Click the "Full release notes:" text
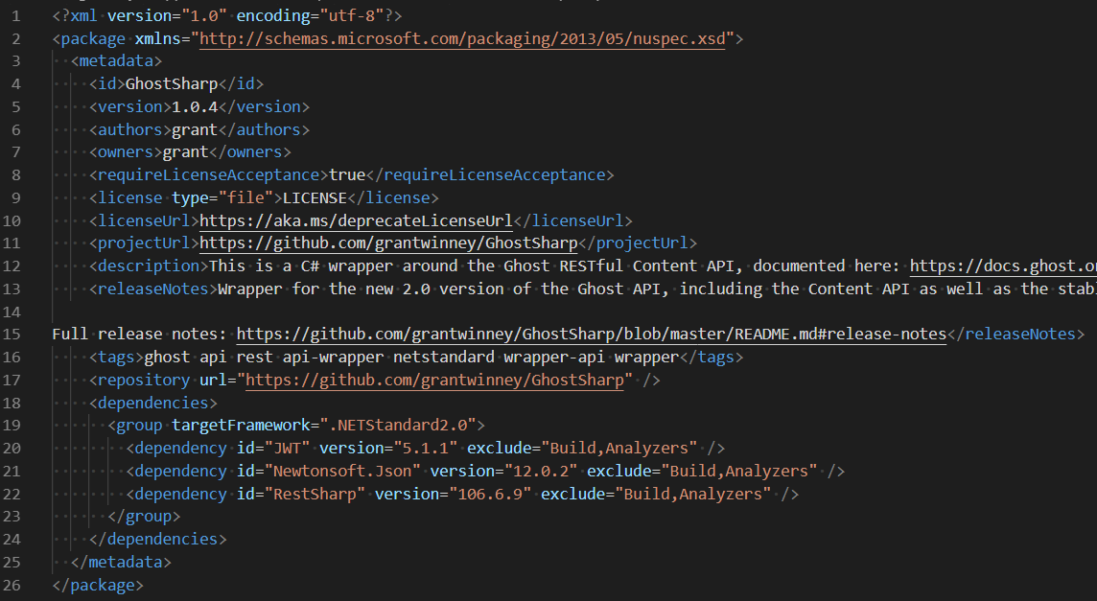Viewport: 1097px width, 601px height. click(139, 335)
